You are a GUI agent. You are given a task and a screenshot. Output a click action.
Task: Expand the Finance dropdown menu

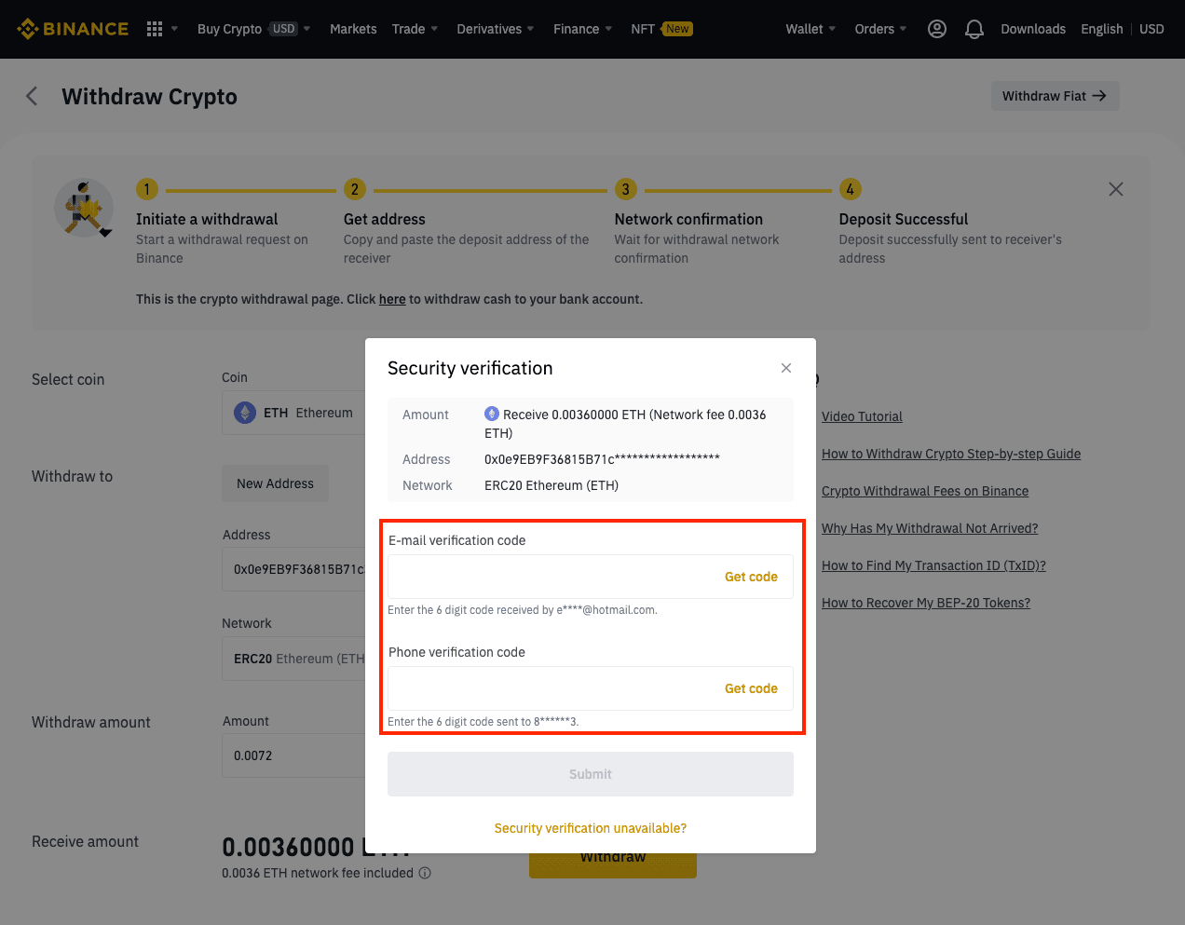tap(583, 29)
